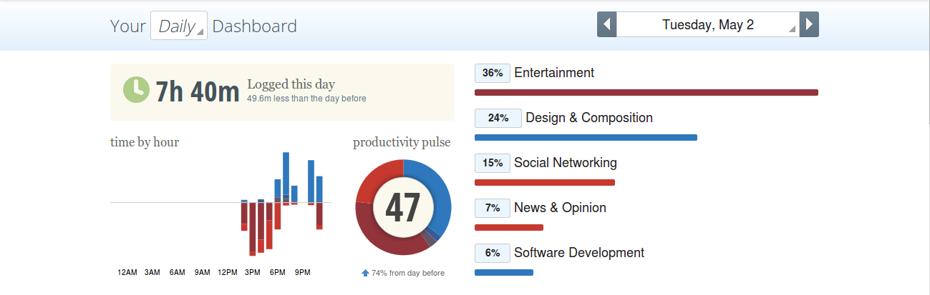Screen dimensions: 930x295
Task: Open the Social Networking category
Action: click(x=565, y=163)
